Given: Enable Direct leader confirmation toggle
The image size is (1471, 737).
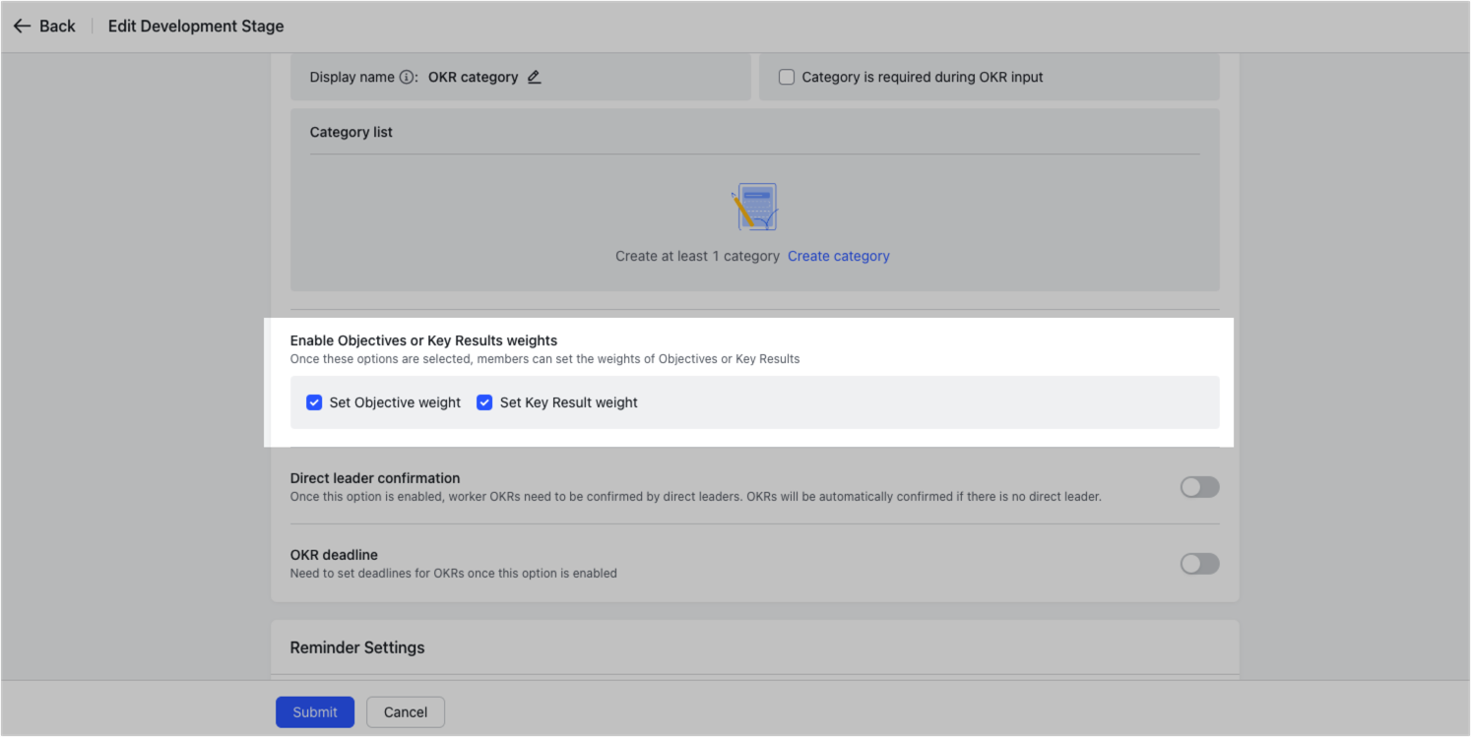Looking at the screenshot, I should (1199, 487).
